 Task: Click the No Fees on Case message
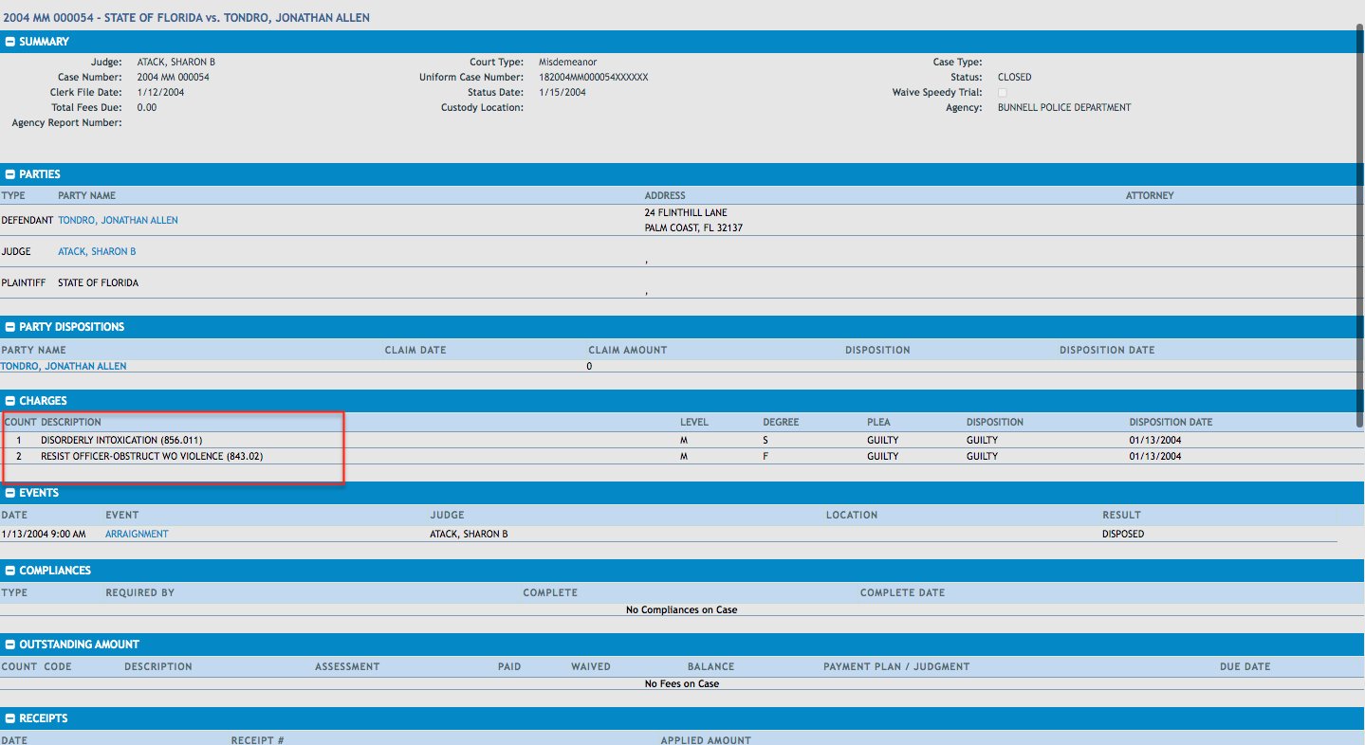681,683
